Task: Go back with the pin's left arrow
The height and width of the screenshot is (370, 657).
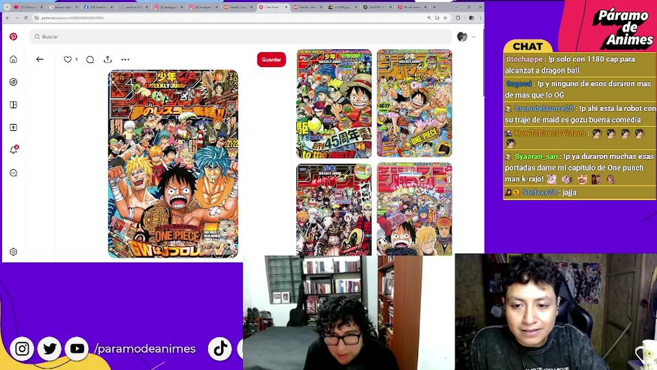Action: pyautogui.click(x=40, y=59)
